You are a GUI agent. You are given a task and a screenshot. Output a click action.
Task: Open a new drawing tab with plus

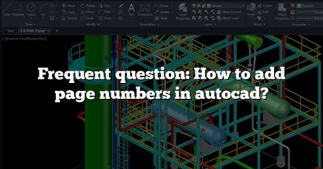click(57, 31)
